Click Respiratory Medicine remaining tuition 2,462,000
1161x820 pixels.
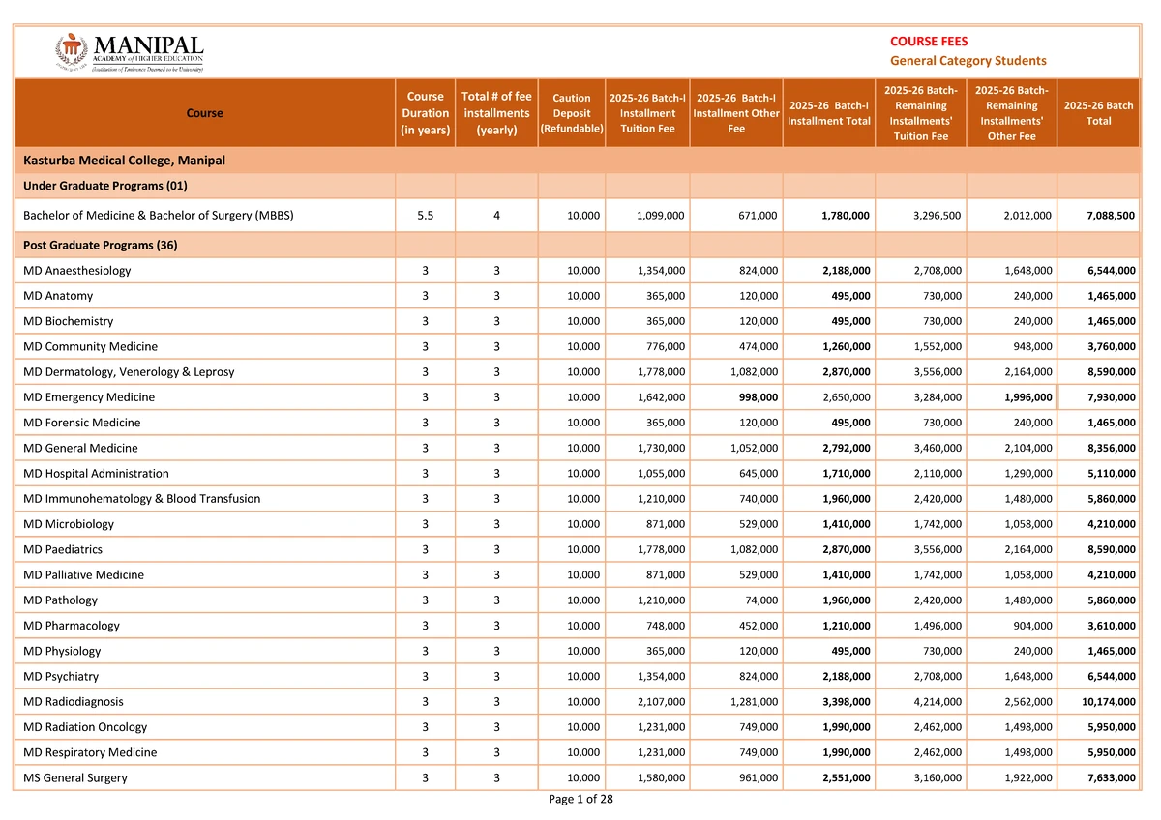coord(938,752)
